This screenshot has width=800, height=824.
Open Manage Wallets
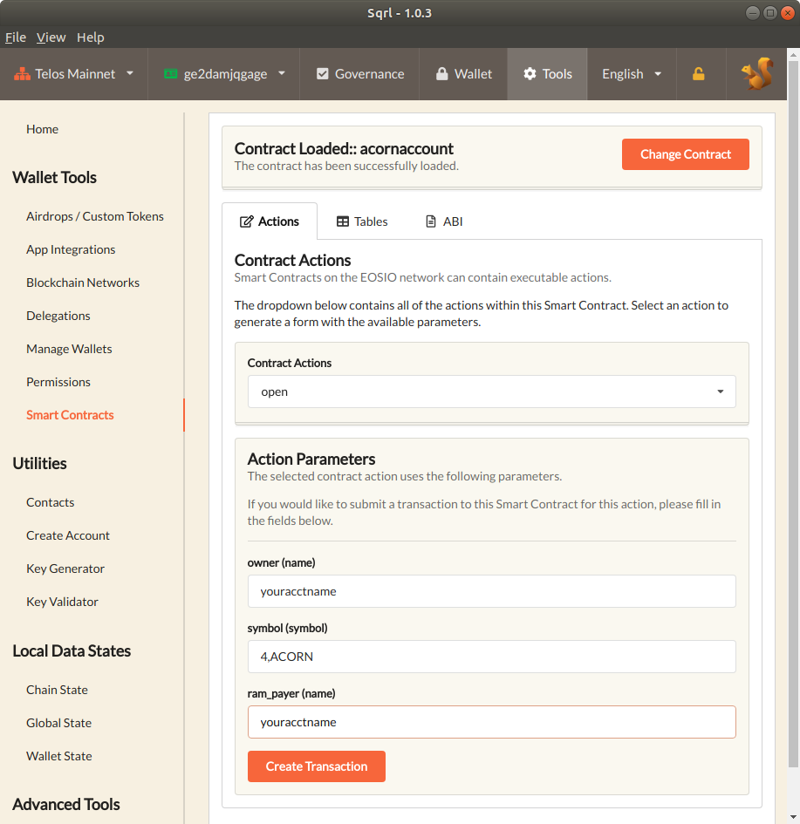[x=69, y=349]
